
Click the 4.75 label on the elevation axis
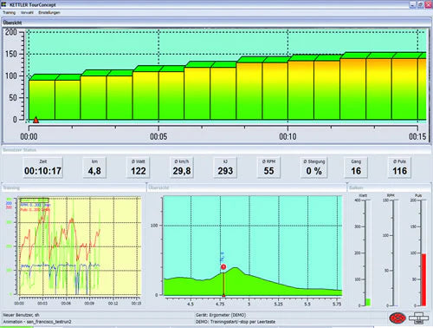(x=220, y=304)
